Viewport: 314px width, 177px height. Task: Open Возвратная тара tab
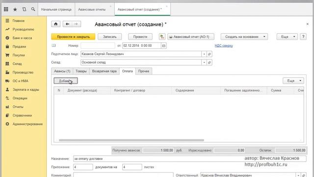point(105,71)
